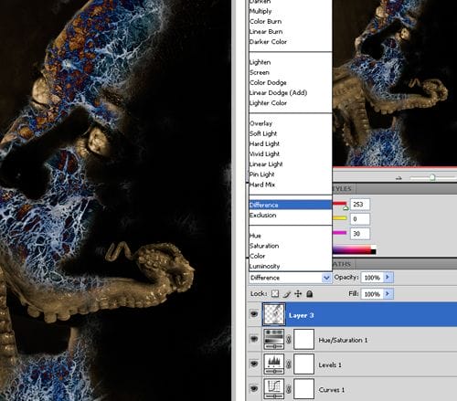Select Hue blend mode
The image size is (457, 401).
pos(255,236)
